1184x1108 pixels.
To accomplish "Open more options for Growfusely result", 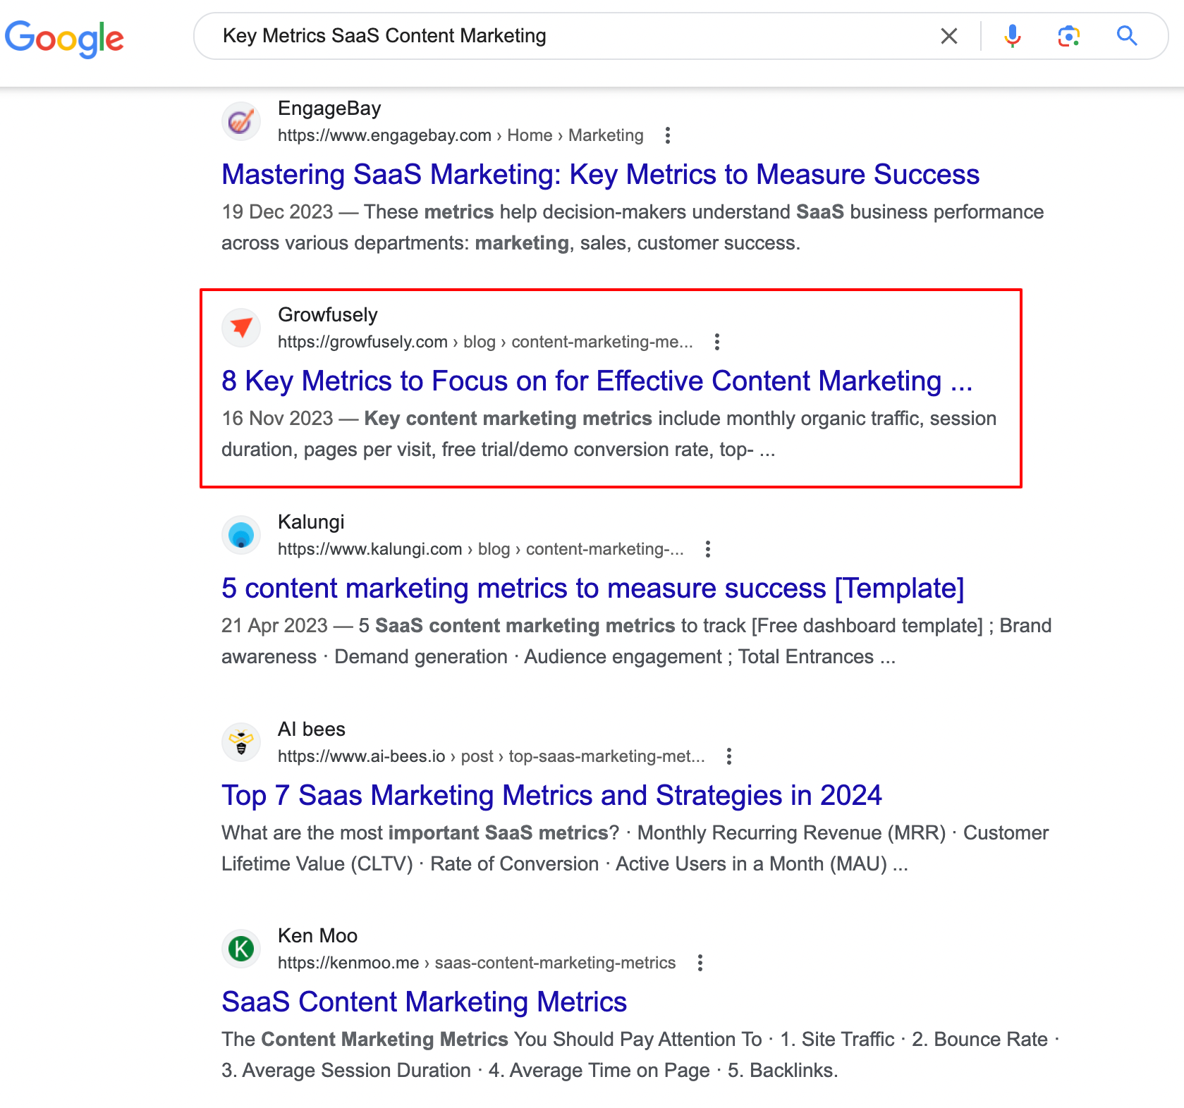I will [x=716, y=342].
